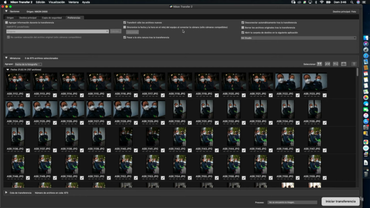Click the rightmost icon in Seleccionar row
This screenshot has width=370, height=208.
[354, 64]
